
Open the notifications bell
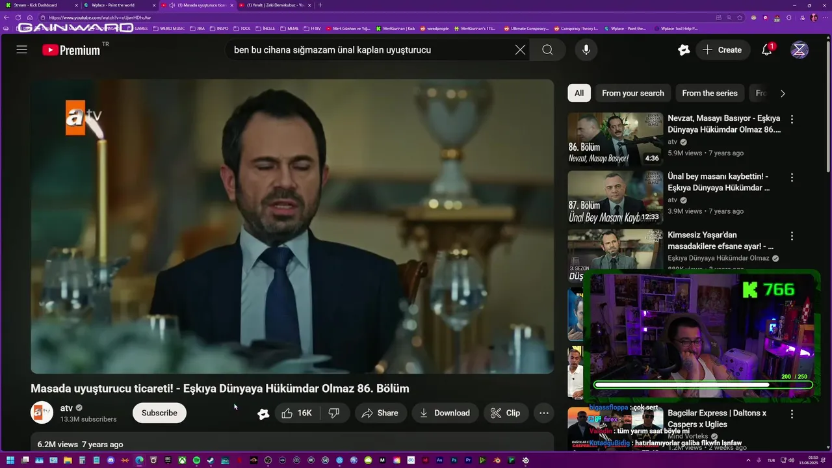[x=767, y=49]
